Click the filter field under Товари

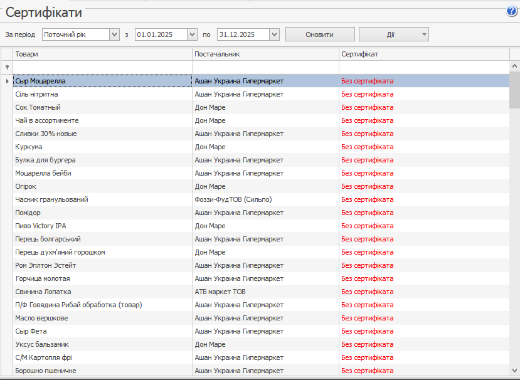point(102,66)
